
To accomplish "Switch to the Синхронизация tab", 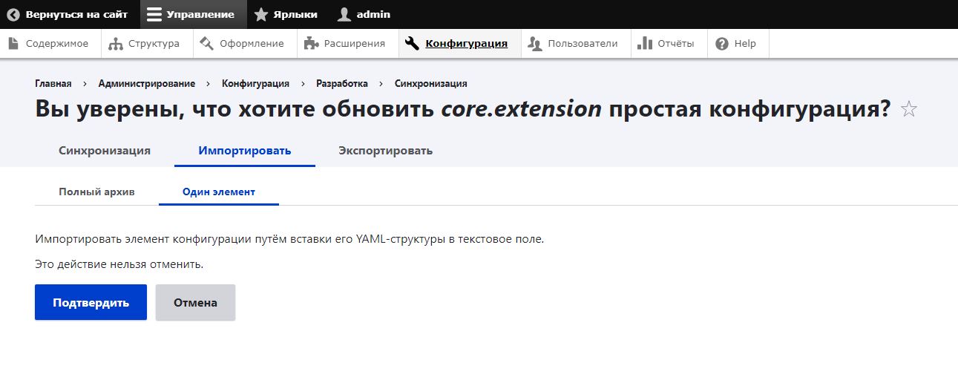I will coord(105,151).
